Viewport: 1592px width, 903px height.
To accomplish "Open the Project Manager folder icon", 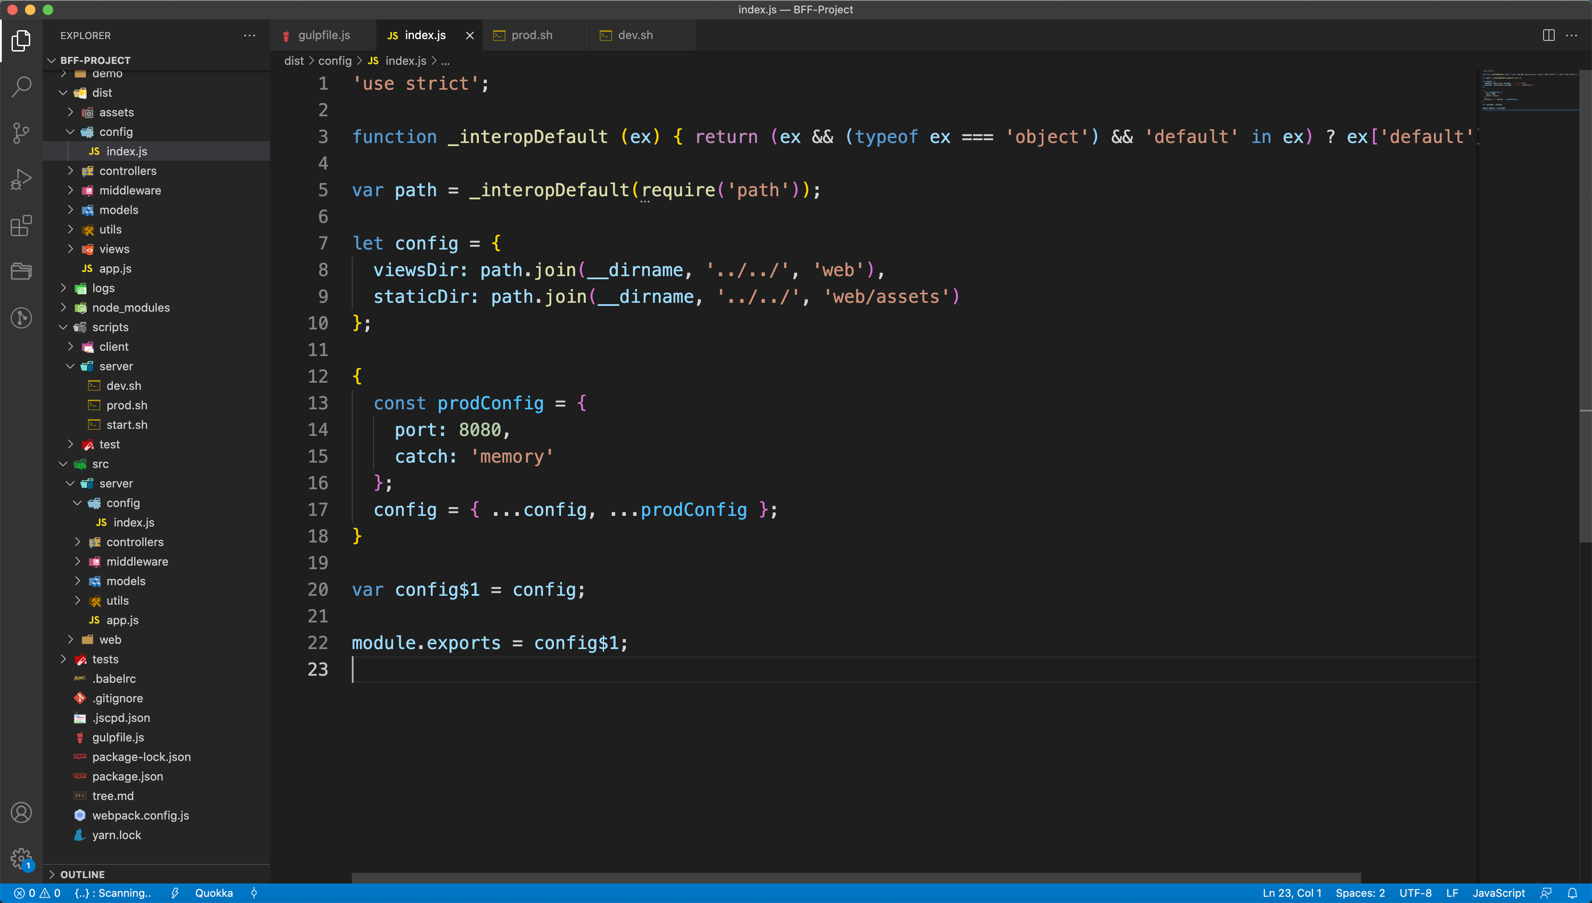I will [x=21, y=272].
